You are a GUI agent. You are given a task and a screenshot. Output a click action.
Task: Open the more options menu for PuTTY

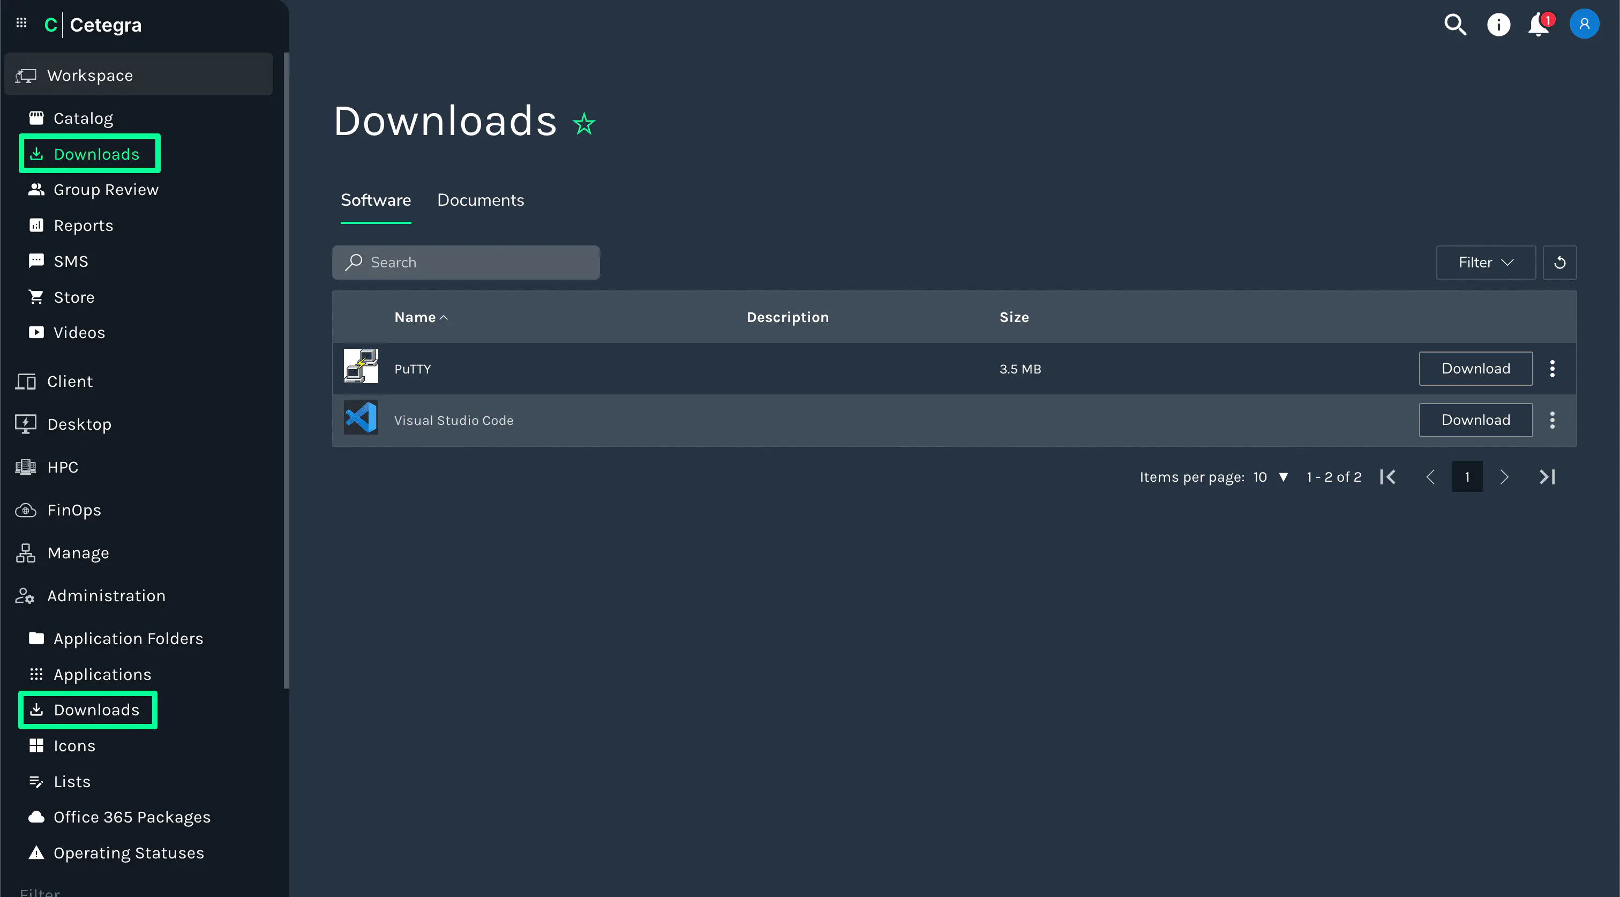1552,369
